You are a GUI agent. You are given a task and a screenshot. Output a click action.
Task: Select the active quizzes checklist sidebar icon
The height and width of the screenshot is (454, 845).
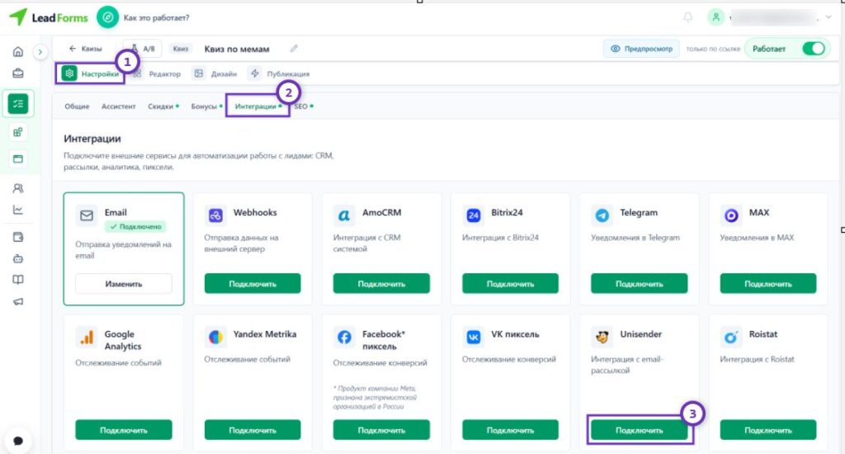18,103
